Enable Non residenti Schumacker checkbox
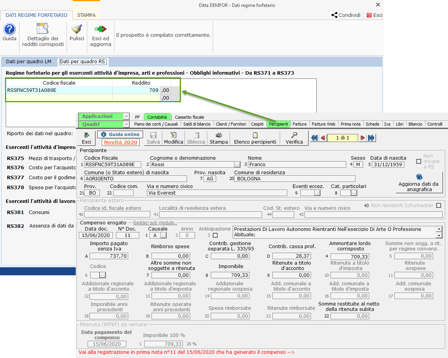Screen dimensions: 448x358 438,205
